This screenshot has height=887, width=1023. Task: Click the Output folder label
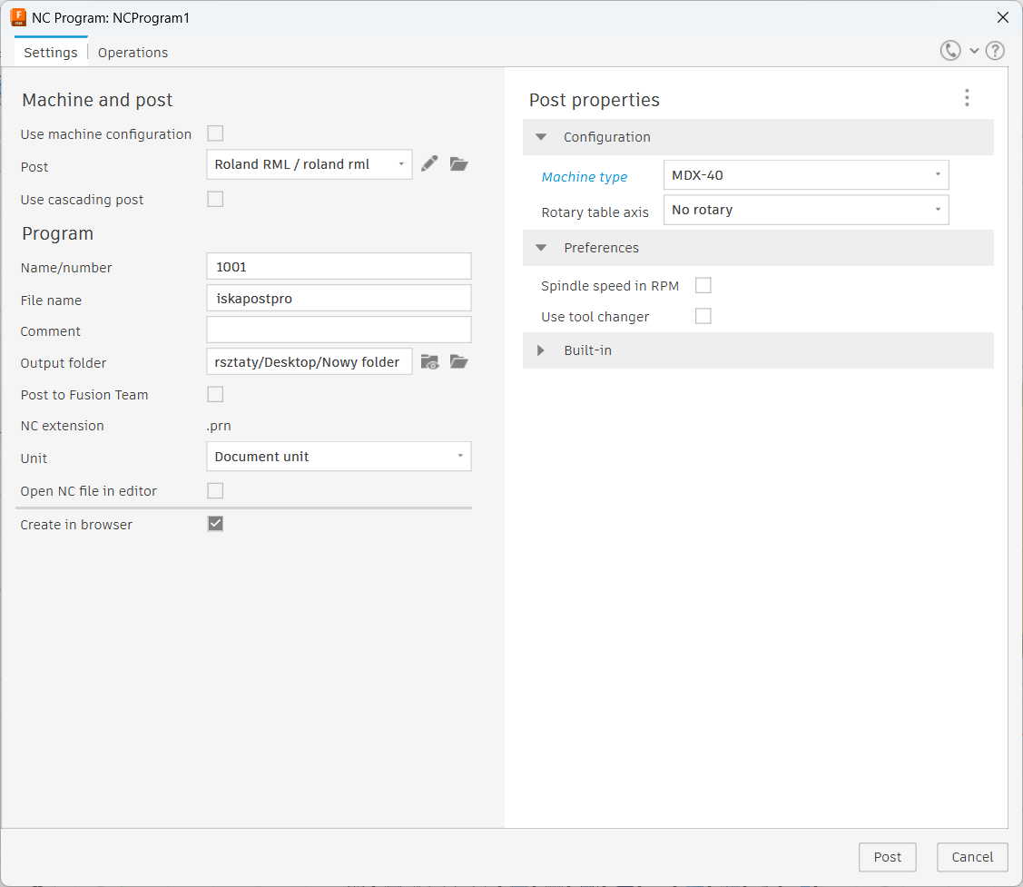pos(64,363)
